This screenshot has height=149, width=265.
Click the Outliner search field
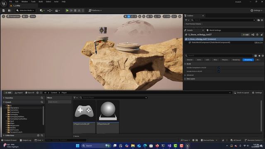223,20
